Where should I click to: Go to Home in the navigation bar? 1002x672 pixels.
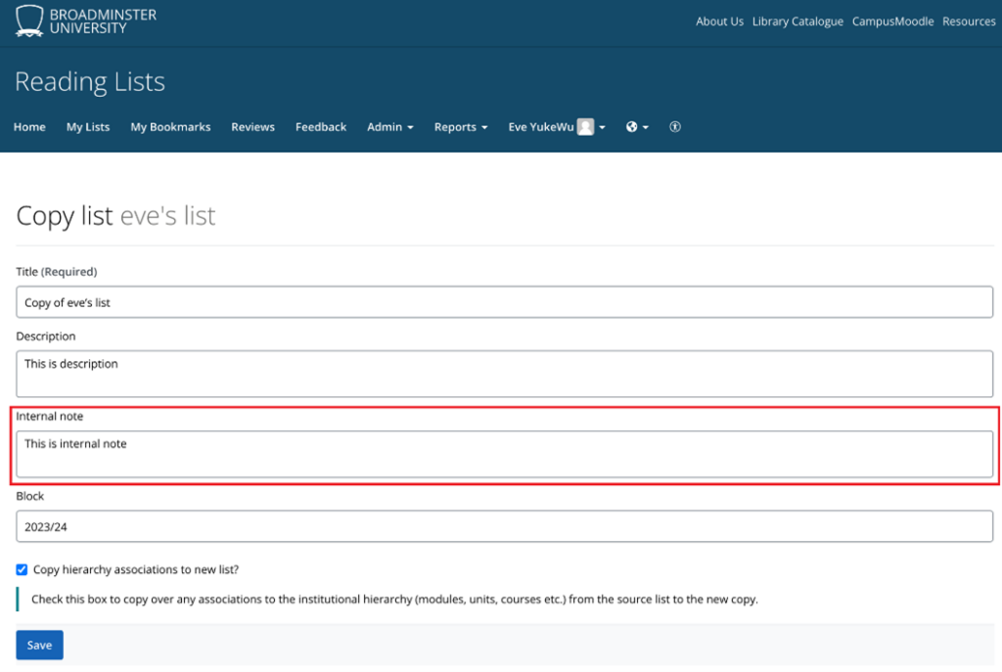tap(29, 127)
